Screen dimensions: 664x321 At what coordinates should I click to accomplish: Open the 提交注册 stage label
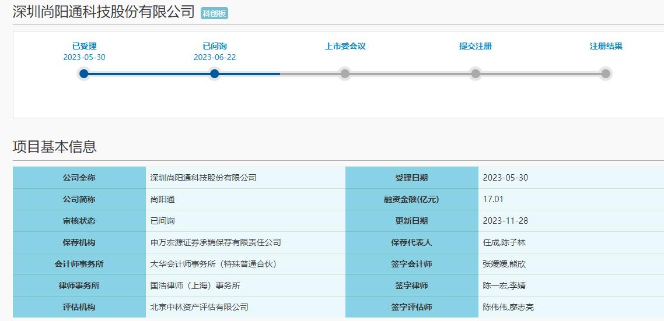(x=476, y=47)
